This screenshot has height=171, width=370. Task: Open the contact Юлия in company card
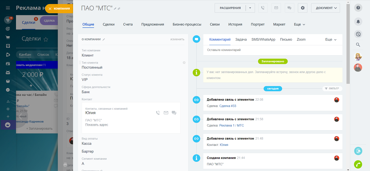tap(90, 113)
